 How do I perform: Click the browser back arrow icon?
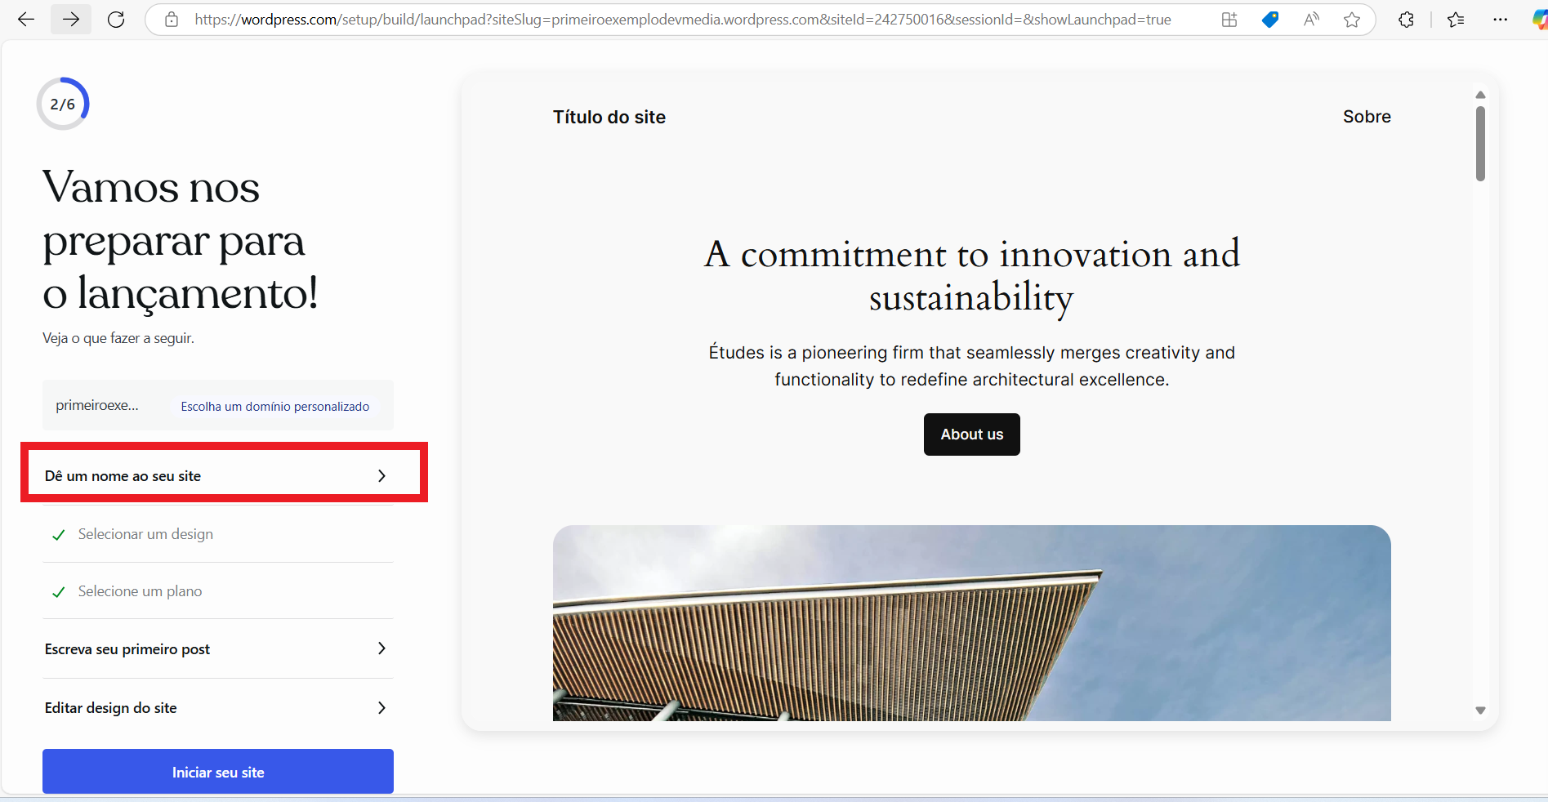pos(26,20)
